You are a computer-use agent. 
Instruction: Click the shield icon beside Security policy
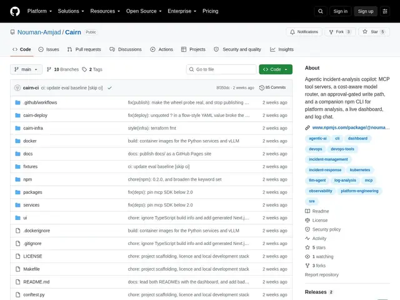(x=307, y=229)
